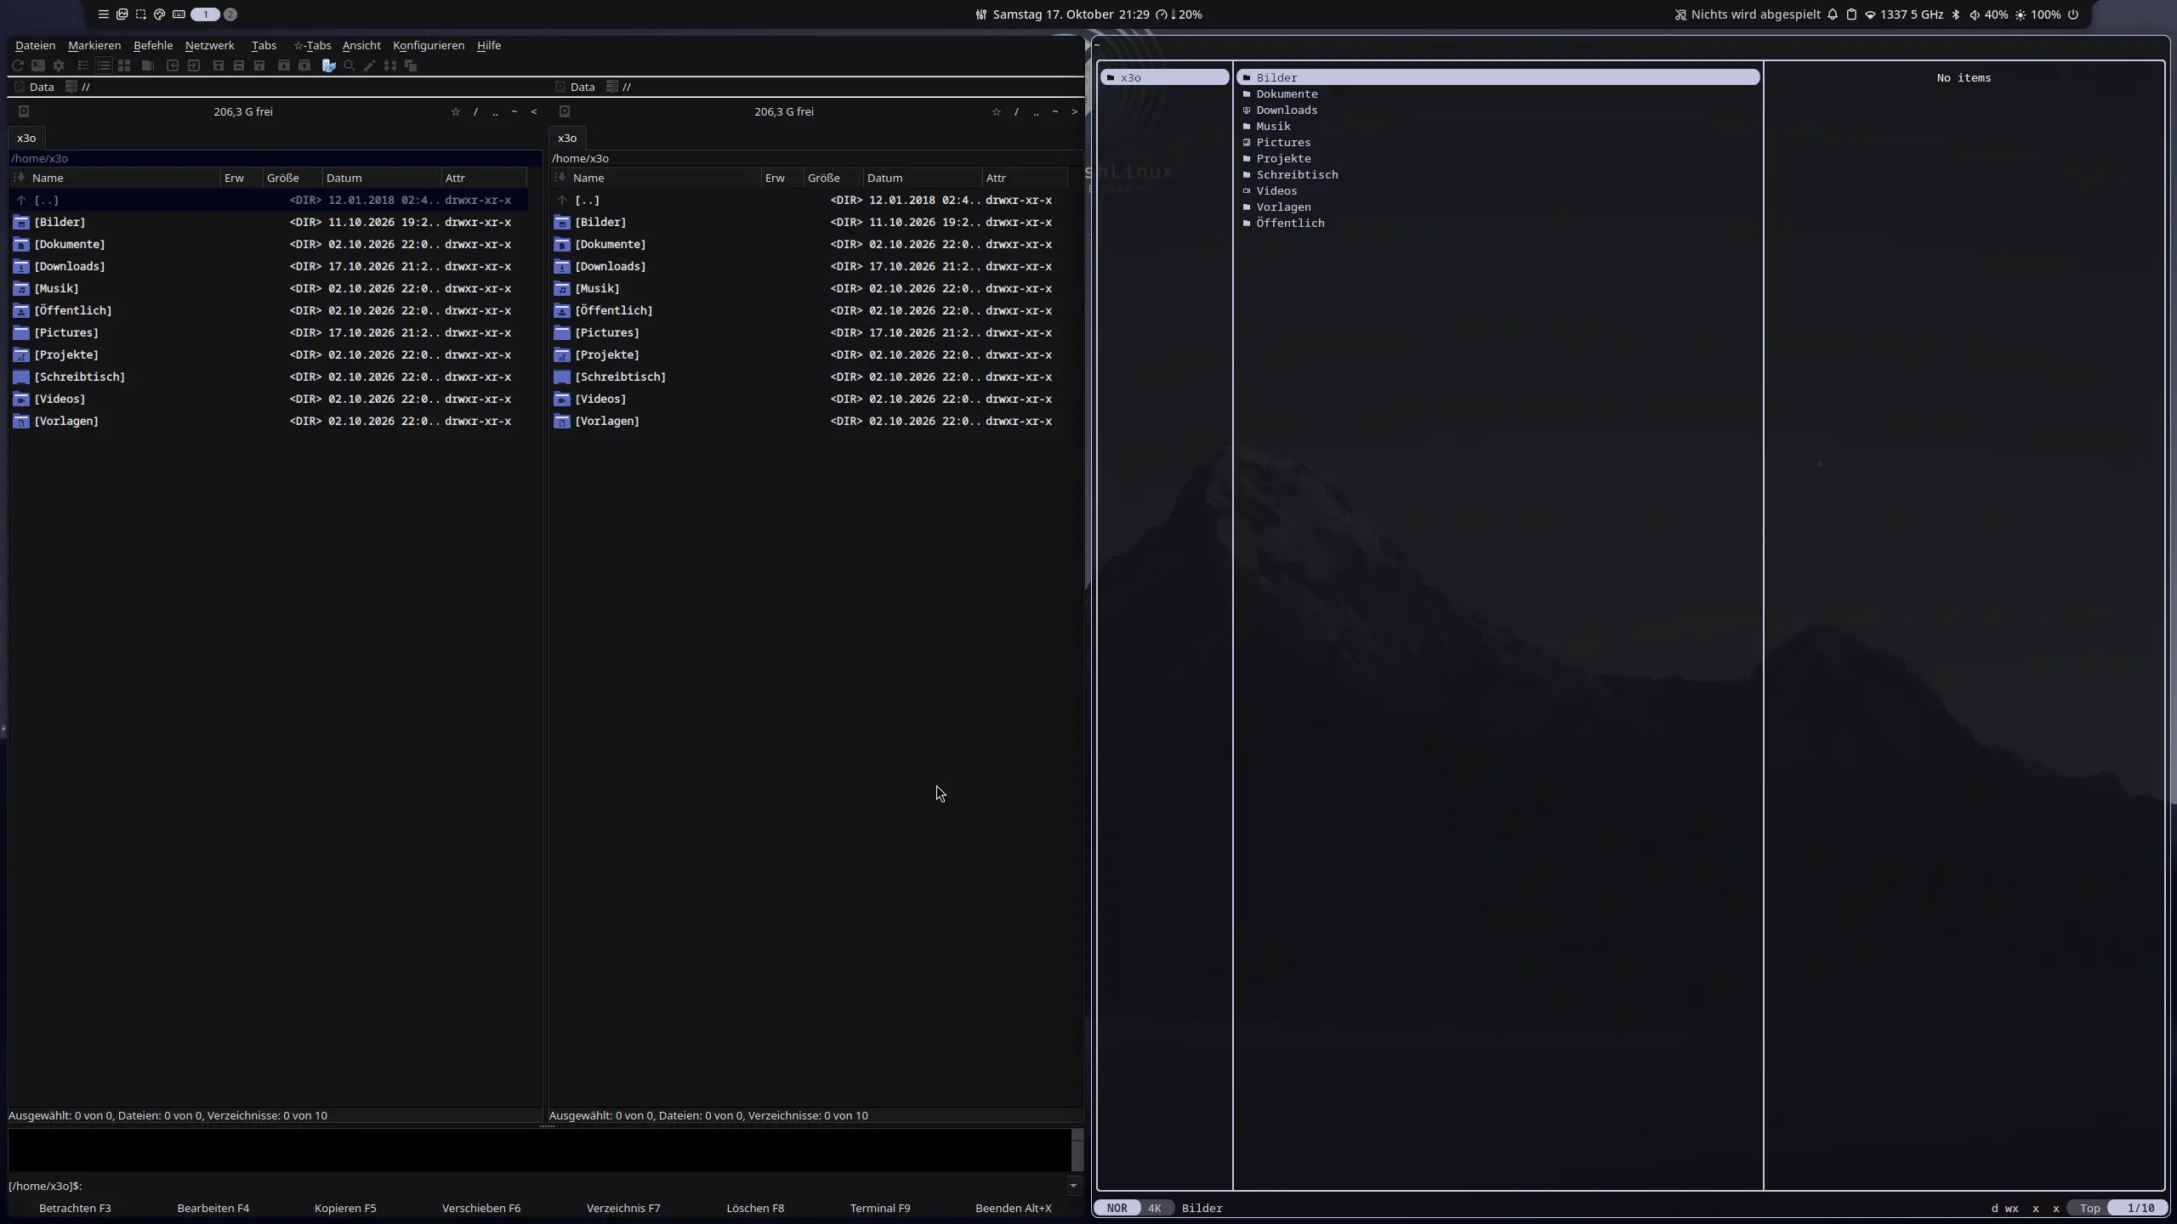
Task: Click the copy-windows icon at the toolbar's end
Action: pos(411,65)
